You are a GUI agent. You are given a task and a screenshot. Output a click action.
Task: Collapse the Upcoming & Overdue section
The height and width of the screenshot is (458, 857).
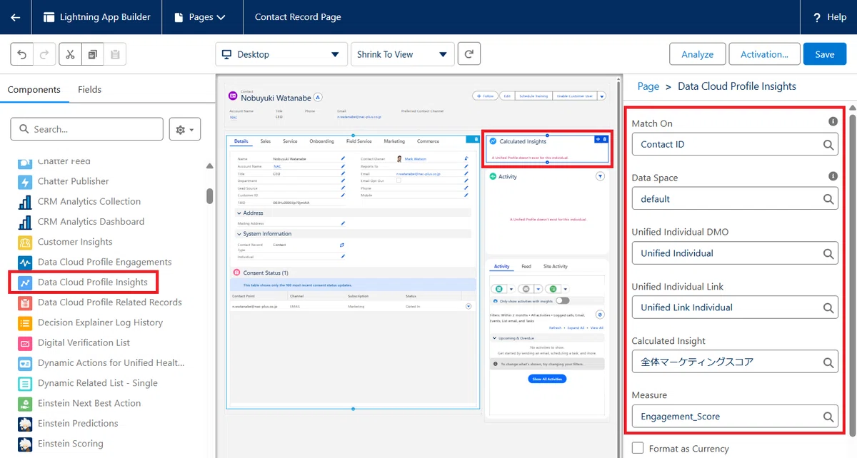[x=493, y=338]
